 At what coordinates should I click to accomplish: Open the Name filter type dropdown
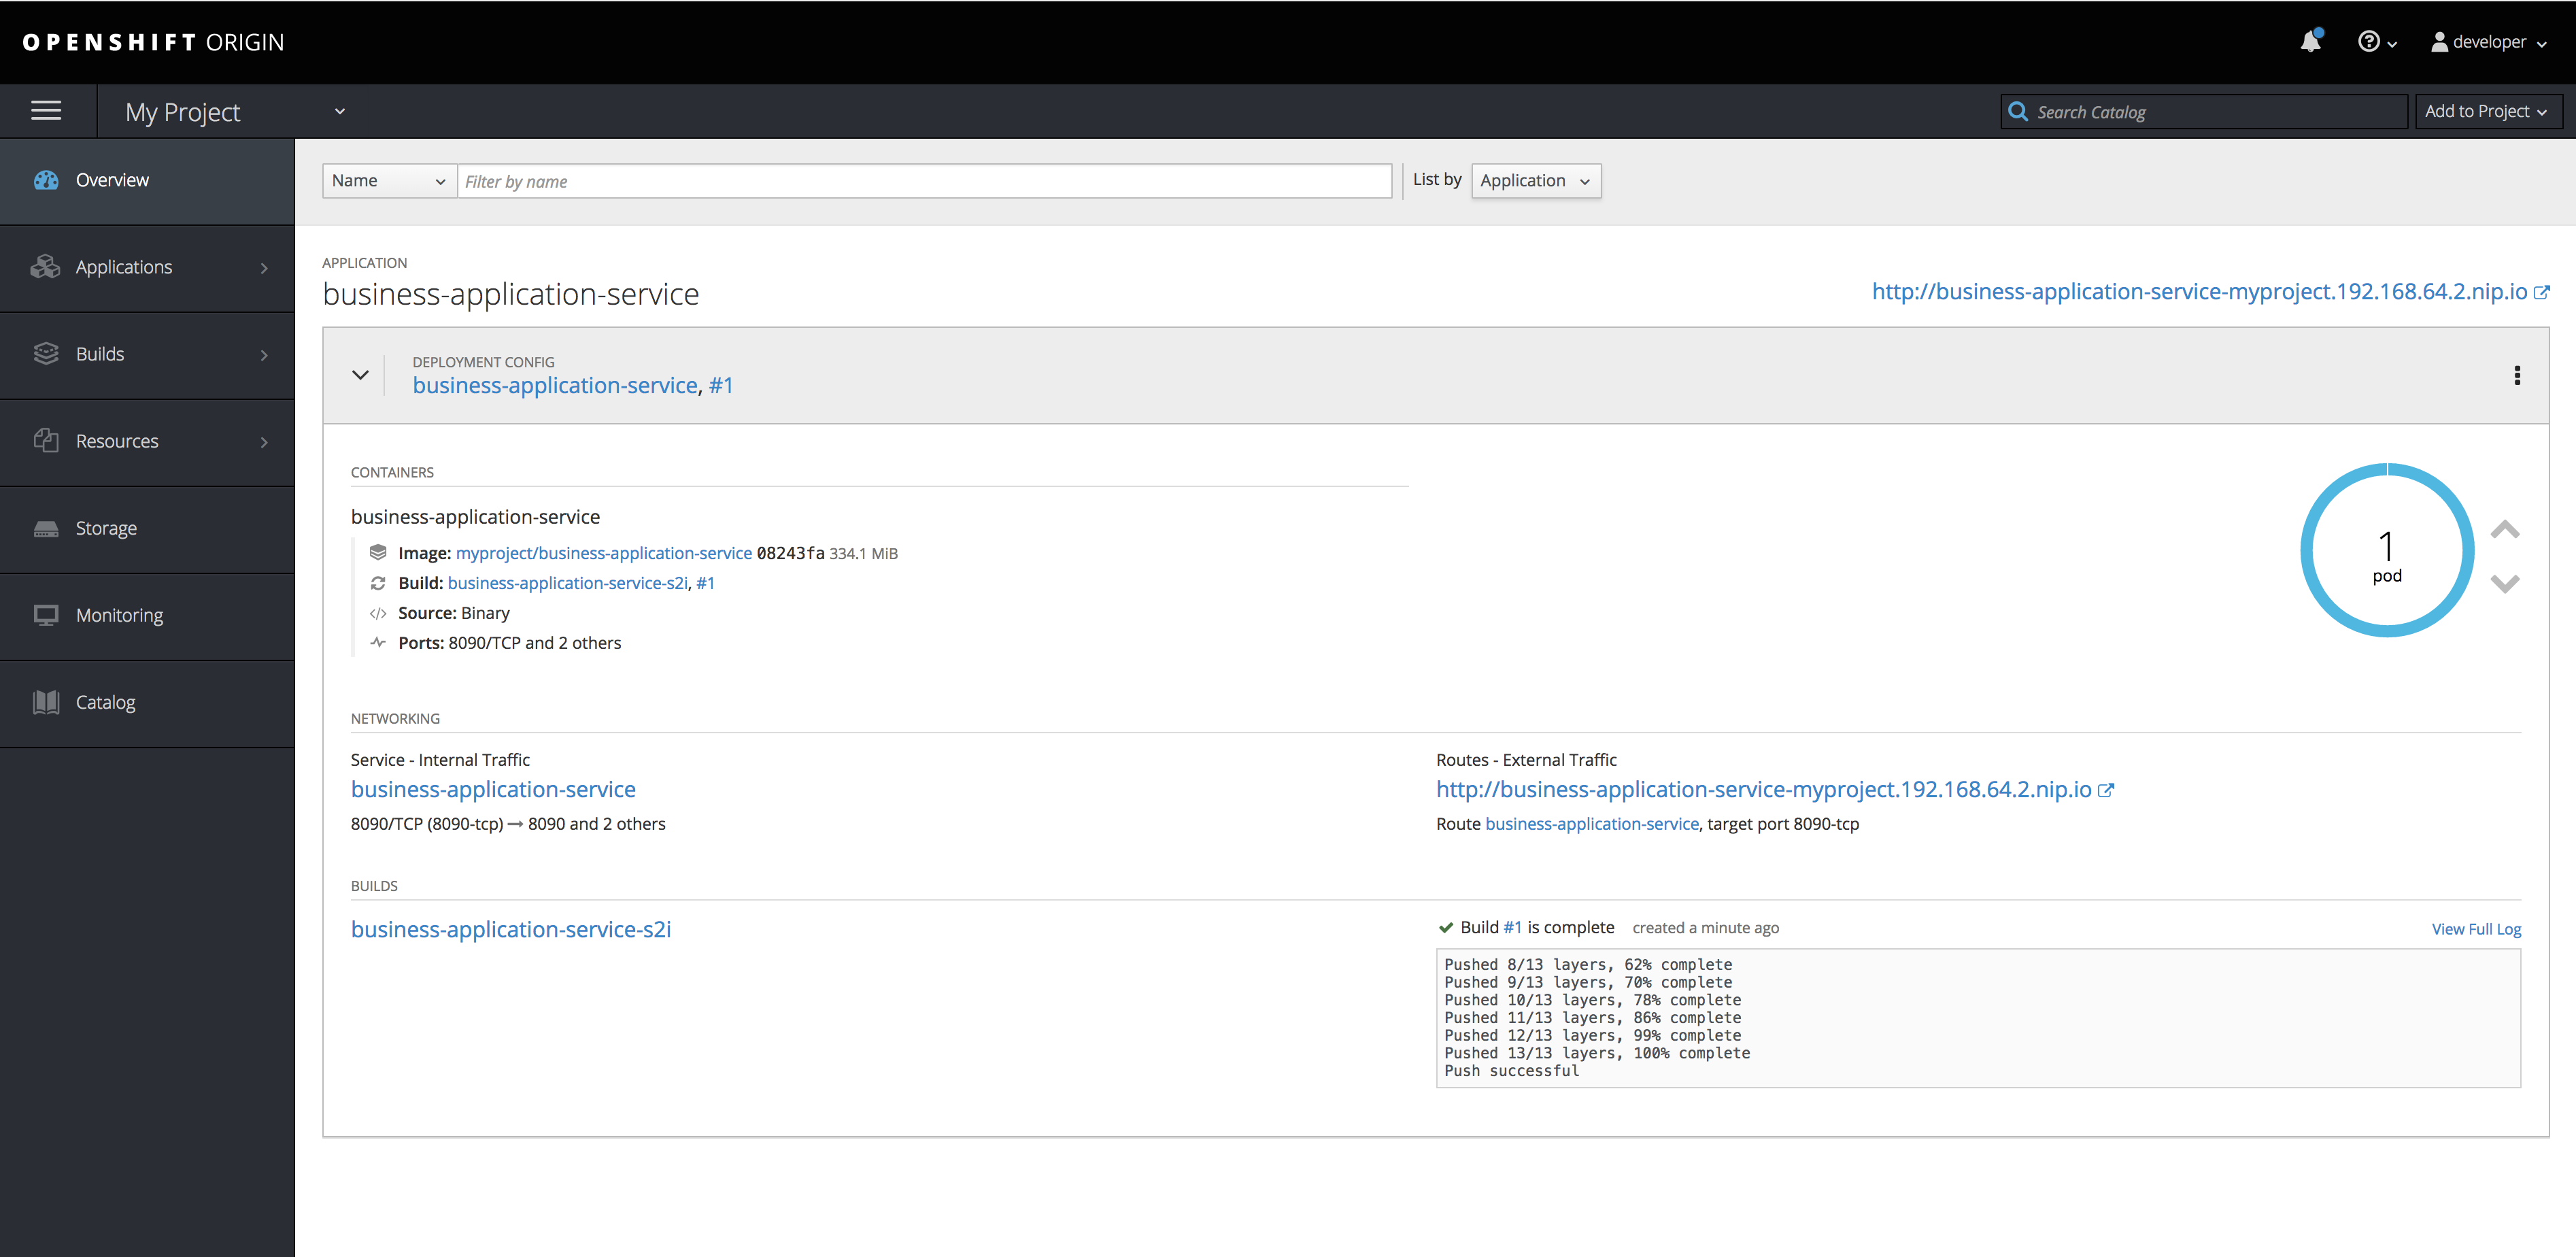click(388, 181)
